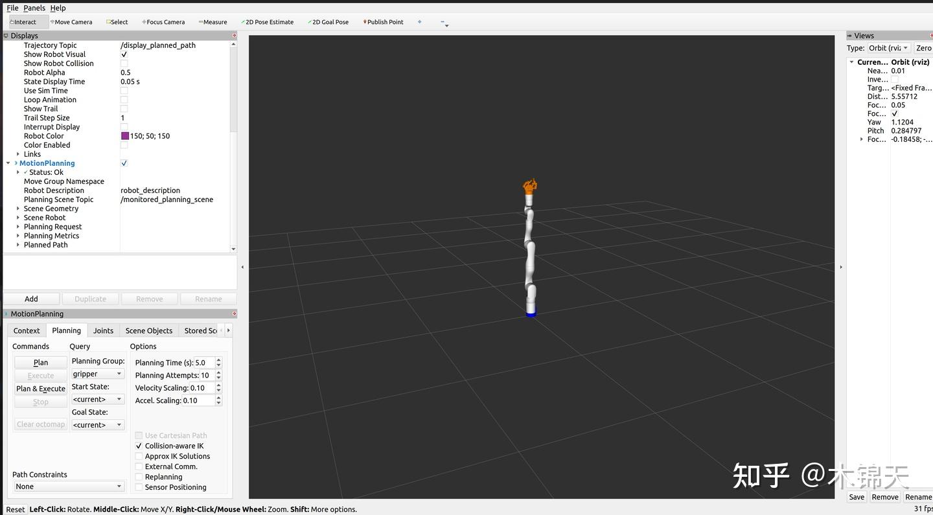Viewport: 933px width, 515px height.
Task: Click the Add button in Displays panel
Action: tap(31, 299)
